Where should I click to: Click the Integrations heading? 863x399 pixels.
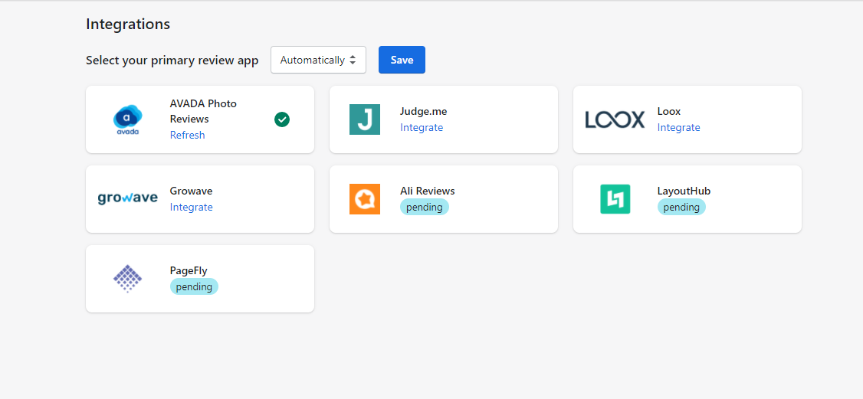coord(128,25)
